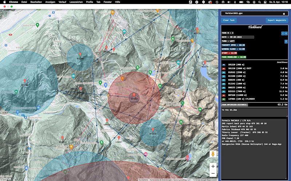Open the Fenster menu
Screen dimensions: 291x181
click(108, 2)
